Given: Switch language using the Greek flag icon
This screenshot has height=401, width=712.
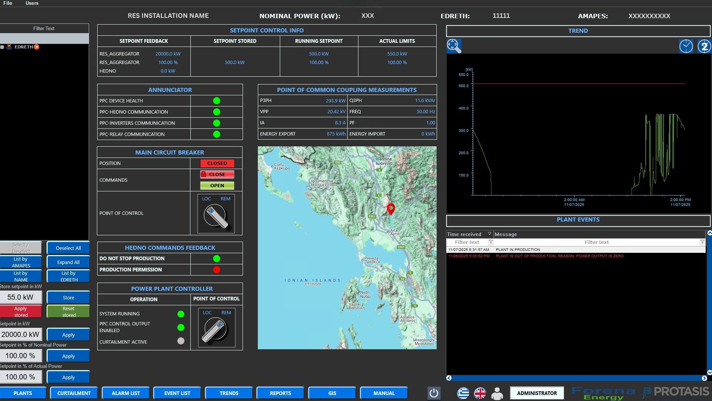Looking at the screenshot, I should pos(463,393).
